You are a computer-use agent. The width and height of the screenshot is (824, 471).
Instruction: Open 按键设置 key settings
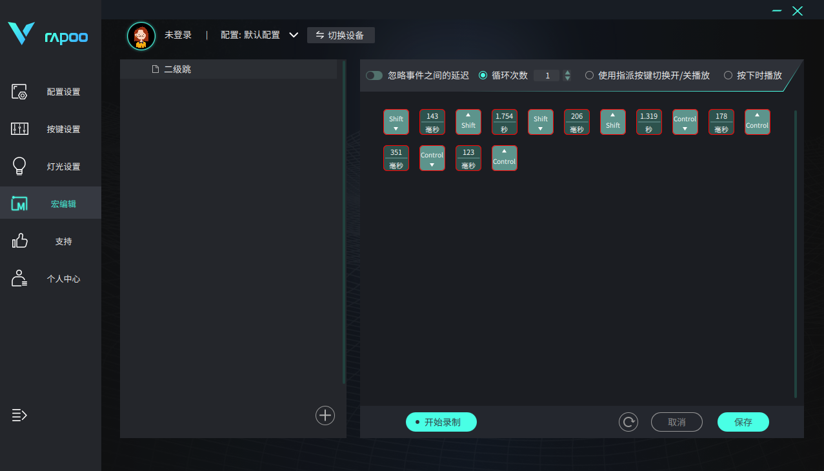point(50,129)
